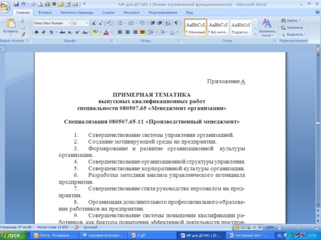321x240 pixels.
Task: Toggle italic formatting
Action: pos(44,32)
